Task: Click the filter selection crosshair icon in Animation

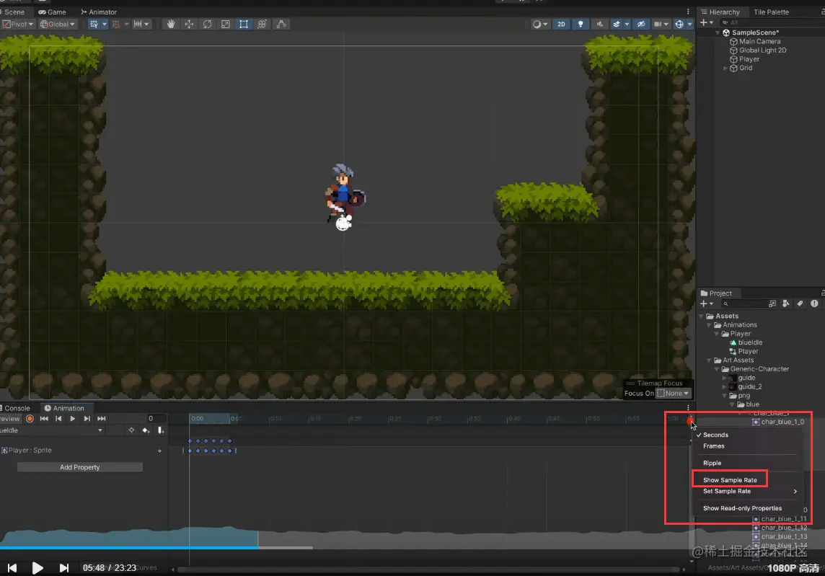Action: (x=131, y=430)
